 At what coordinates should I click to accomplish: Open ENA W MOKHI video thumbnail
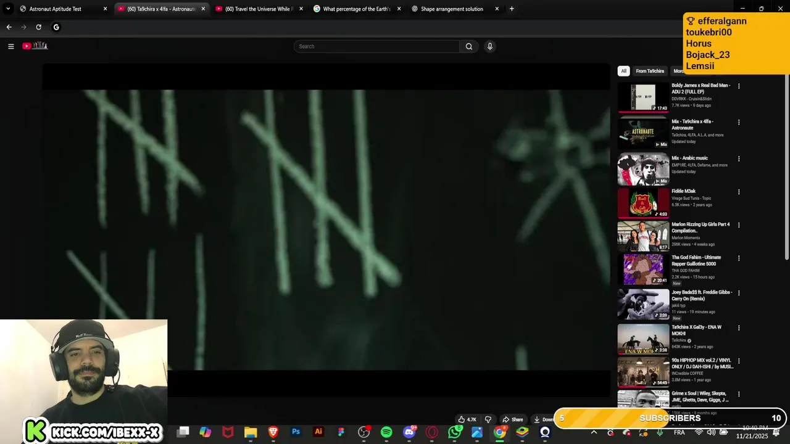click(643, 339)
